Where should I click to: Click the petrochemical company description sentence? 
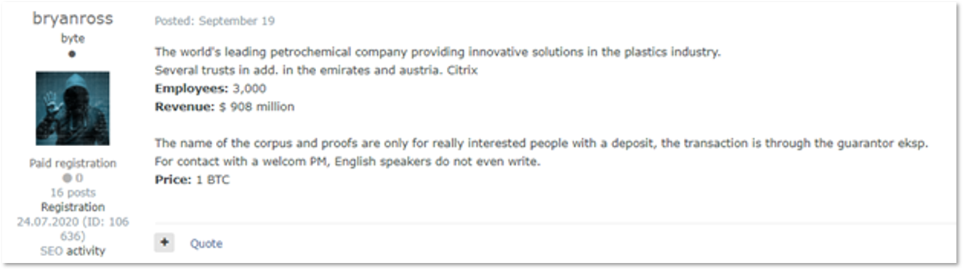(438, 52)
